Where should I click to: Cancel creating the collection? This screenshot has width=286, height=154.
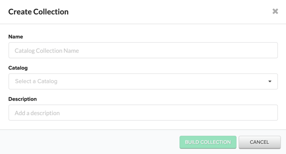pos(259,142)
